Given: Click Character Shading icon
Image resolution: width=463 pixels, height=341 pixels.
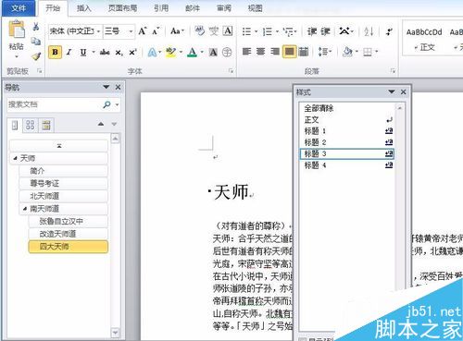Looking at the screenshot, I should 213,53.
